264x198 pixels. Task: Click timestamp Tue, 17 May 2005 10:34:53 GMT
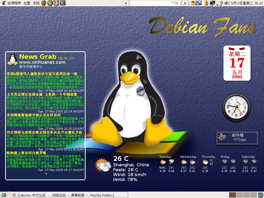click(x=61, y=91)
